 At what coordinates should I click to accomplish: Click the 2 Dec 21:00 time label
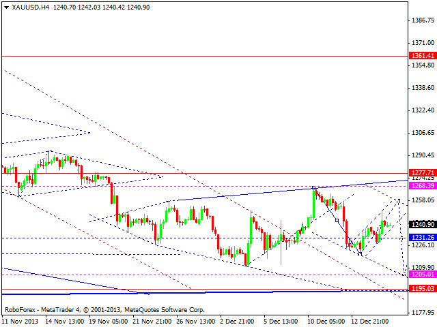tap(237, 322)
